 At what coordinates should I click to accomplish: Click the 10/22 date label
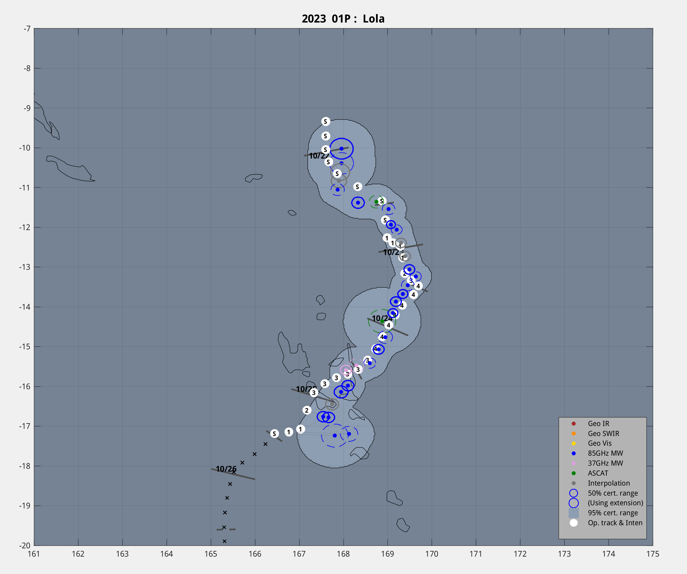pyautogui.click(x=319, y=156)
